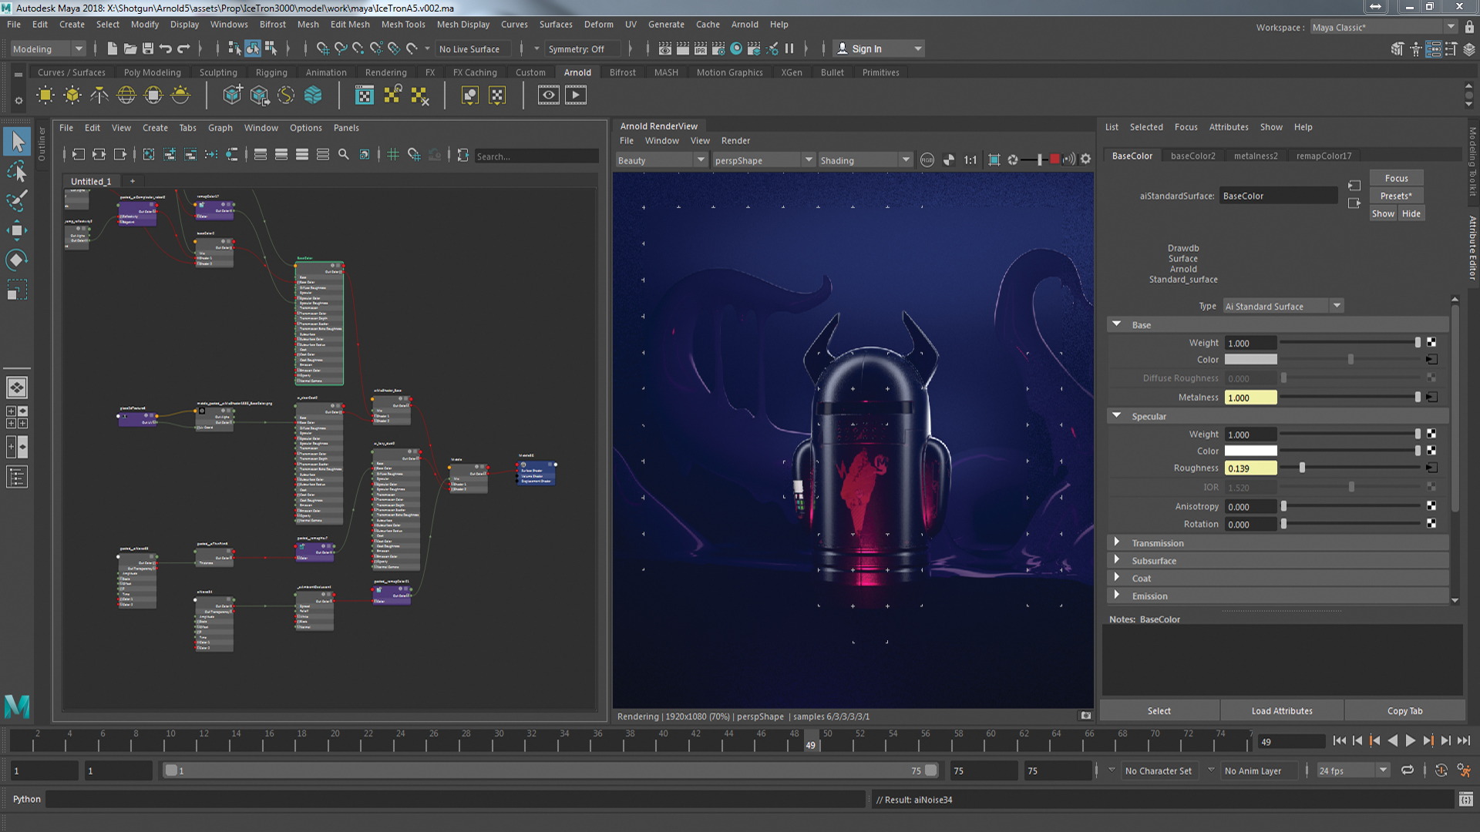Viewport: 1480px width, 832px height.
Task: Toggle the Specular Color map checker button
Action: click(1431, 451)
